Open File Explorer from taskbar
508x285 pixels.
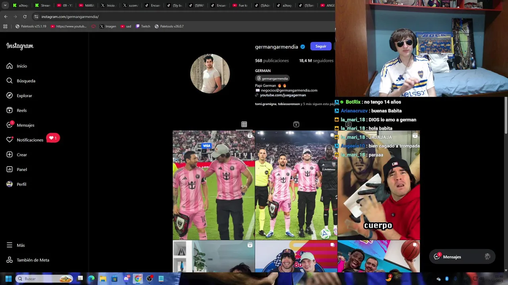click(x=103, y=279)
